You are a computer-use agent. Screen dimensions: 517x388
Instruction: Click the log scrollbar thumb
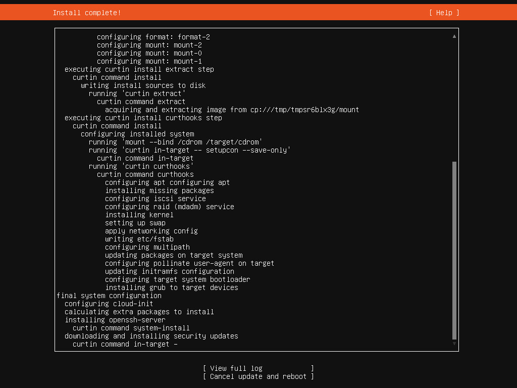tap(454, 250)
